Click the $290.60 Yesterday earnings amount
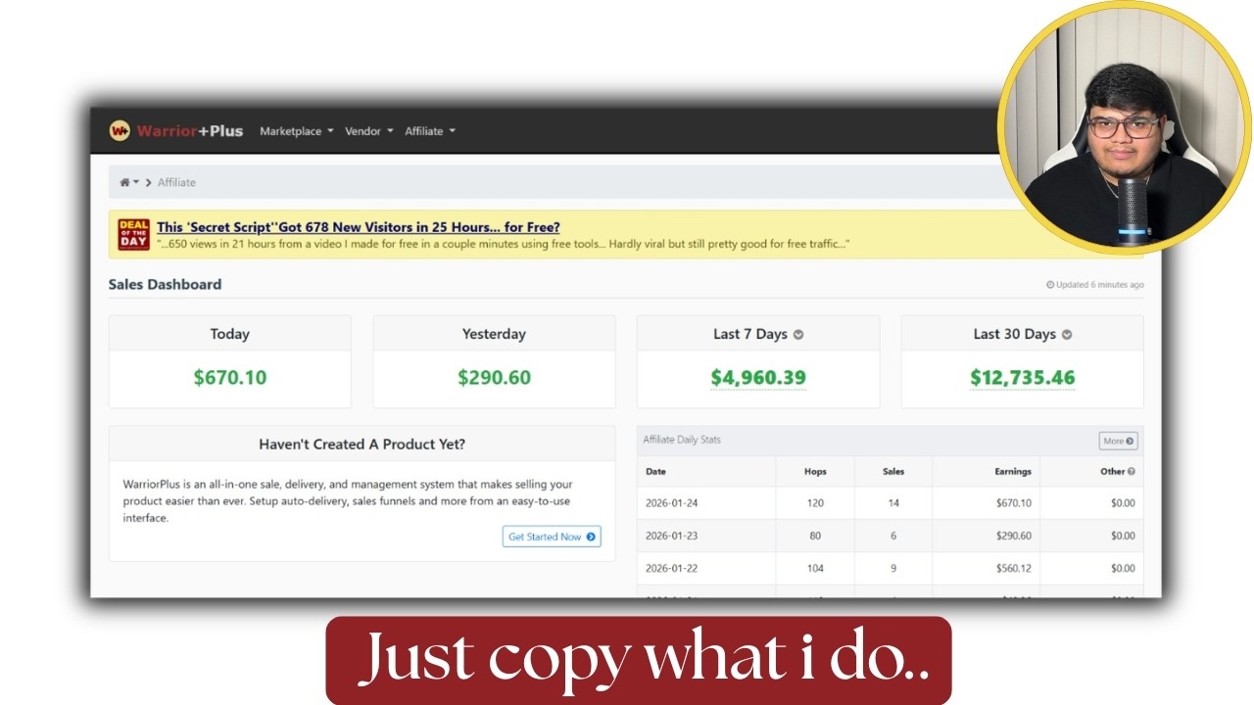Viewport: 1254px width, 705px height. (494, 378)
